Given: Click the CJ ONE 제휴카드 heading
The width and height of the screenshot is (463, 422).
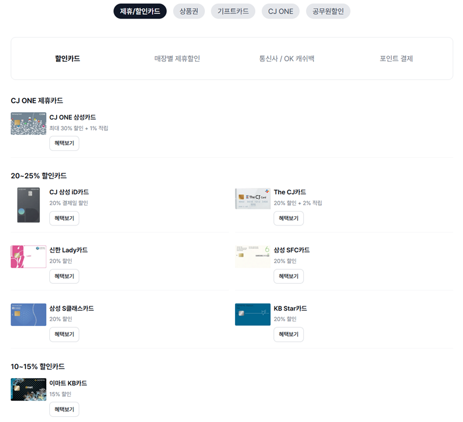Looking at the screenshot, I should [37, 101].
